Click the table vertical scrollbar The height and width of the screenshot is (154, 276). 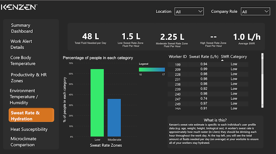pyautogui.click(x=262, y=80)
